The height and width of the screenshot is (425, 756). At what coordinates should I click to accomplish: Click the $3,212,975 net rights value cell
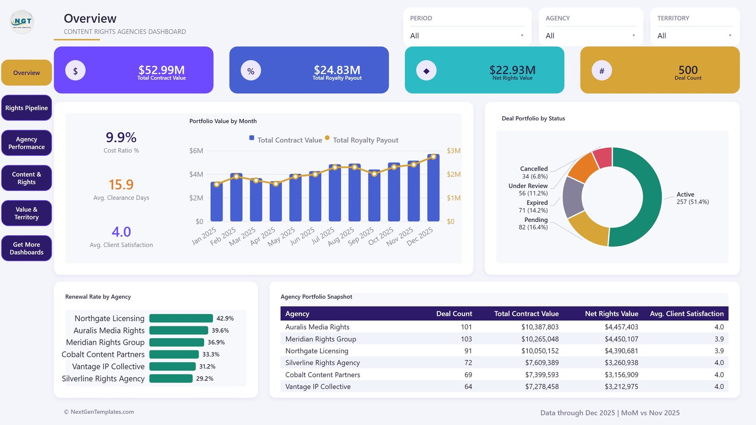pyautogui.click(x=621, y=386)
